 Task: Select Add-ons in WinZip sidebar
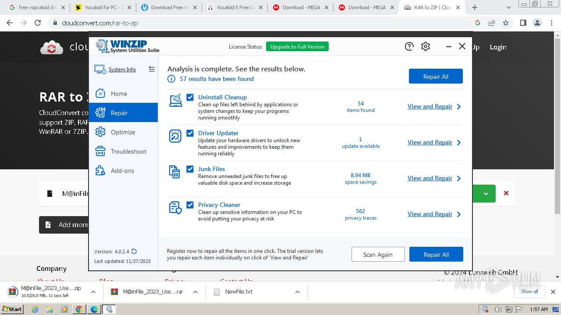pyautogui.click(x=123, y=171)
